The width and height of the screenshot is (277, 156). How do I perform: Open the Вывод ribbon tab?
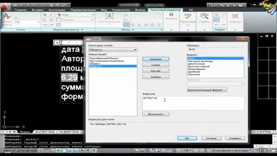pos(140,10)
